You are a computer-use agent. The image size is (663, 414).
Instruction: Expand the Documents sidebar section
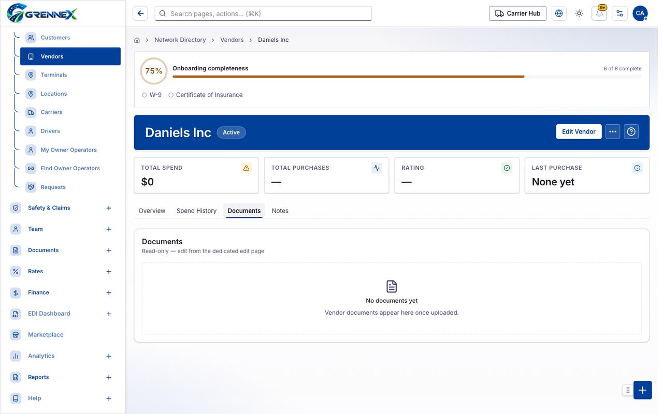click(x=109, y=250)
